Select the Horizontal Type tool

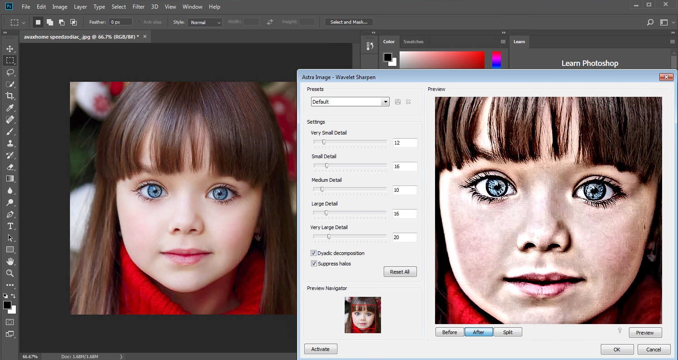(x=10, y=226)
